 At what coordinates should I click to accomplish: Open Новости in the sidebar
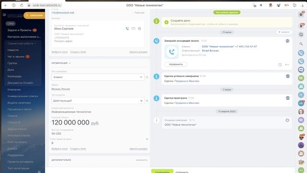coord(13,50)
